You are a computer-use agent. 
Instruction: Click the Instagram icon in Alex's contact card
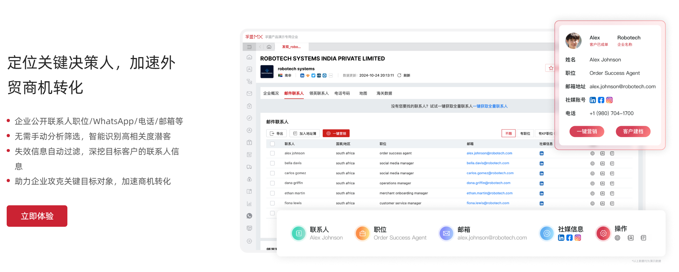609,100
